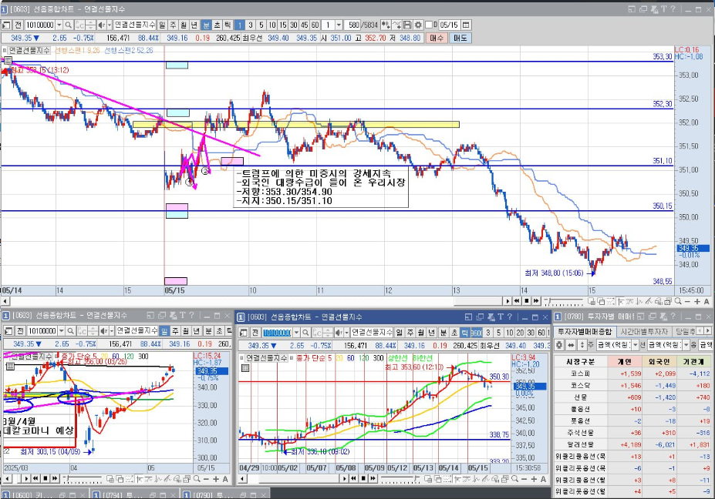Click the fast-forward button in top chart playback bar

[x=536, y=301]
